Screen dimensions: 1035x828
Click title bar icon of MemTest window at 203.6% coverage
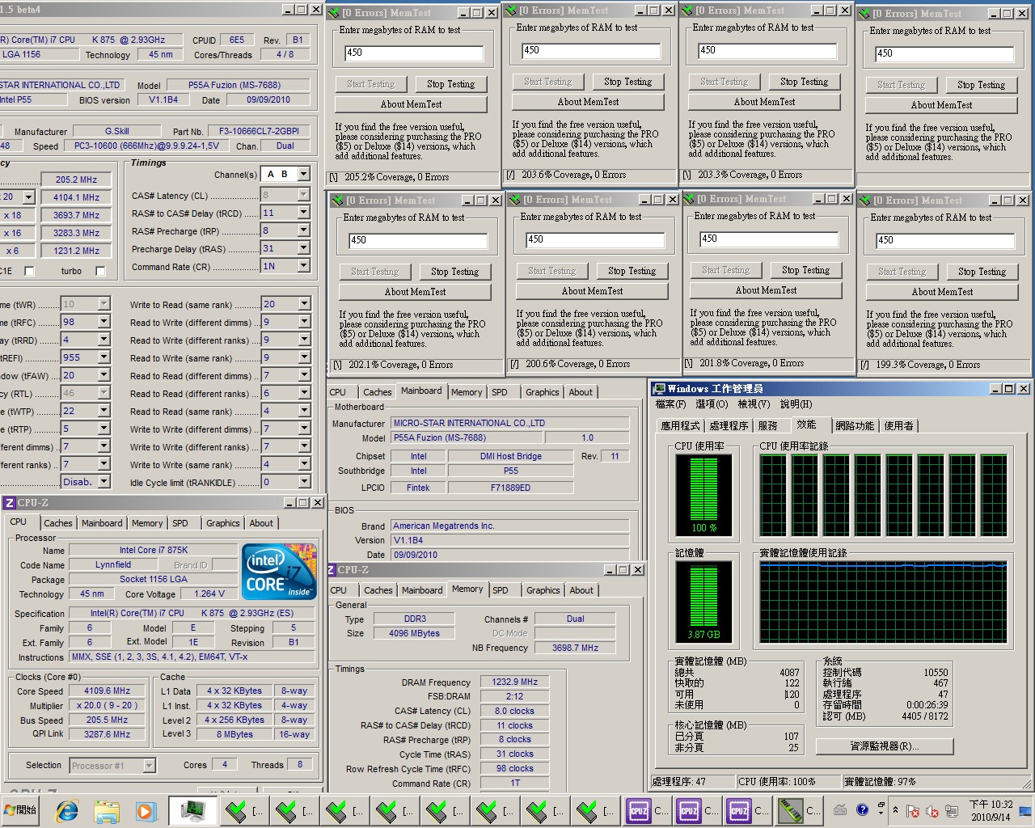510,11
